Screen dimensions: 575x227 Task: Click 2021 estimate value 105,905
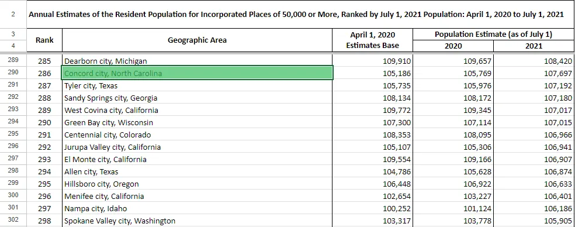tap(534, 221)
